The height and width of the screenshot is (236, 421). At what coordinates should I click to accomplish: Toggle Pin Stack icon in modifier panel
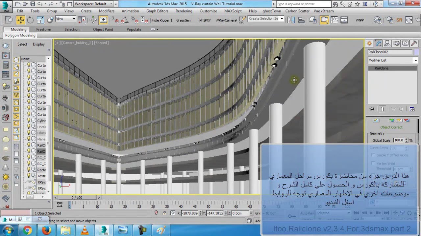[372, 109]
